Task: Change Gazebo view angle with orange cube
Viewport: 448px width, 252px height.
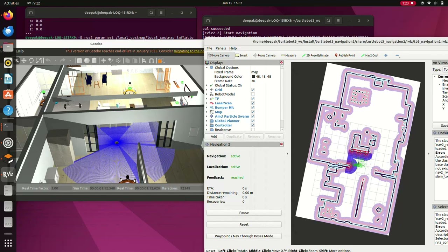Action: 160,61
